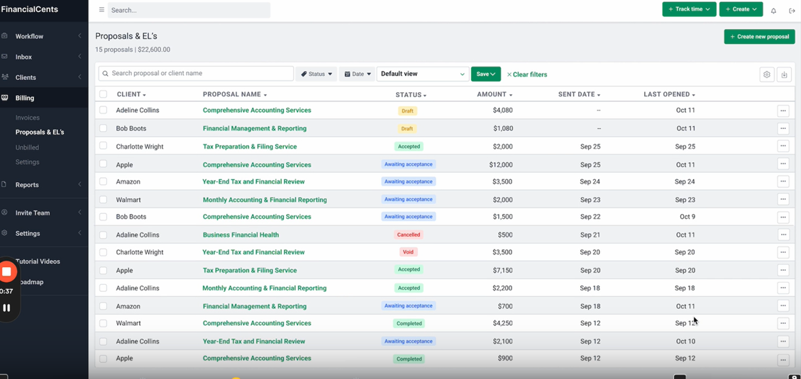
Task: Open more options for Business Financial Health row
Action: 783,234
